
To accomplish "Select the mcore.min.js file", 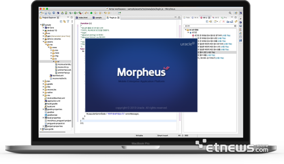I will pos(62,67).
